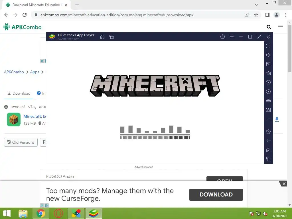Click the Install APK icon in sidebar
292x219 pixels.
coord(268,110)
